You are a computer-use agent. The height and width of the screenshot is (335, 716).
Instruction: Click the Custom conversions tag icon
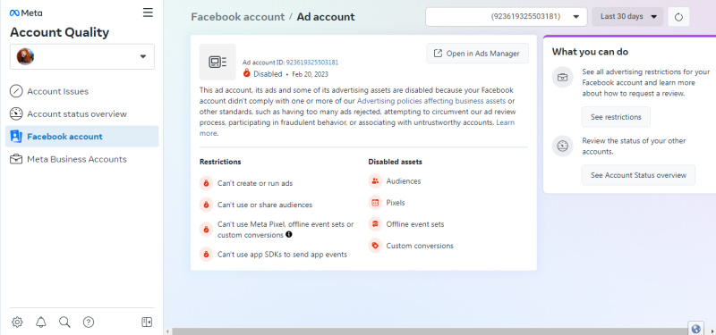(x=375, y=246)
